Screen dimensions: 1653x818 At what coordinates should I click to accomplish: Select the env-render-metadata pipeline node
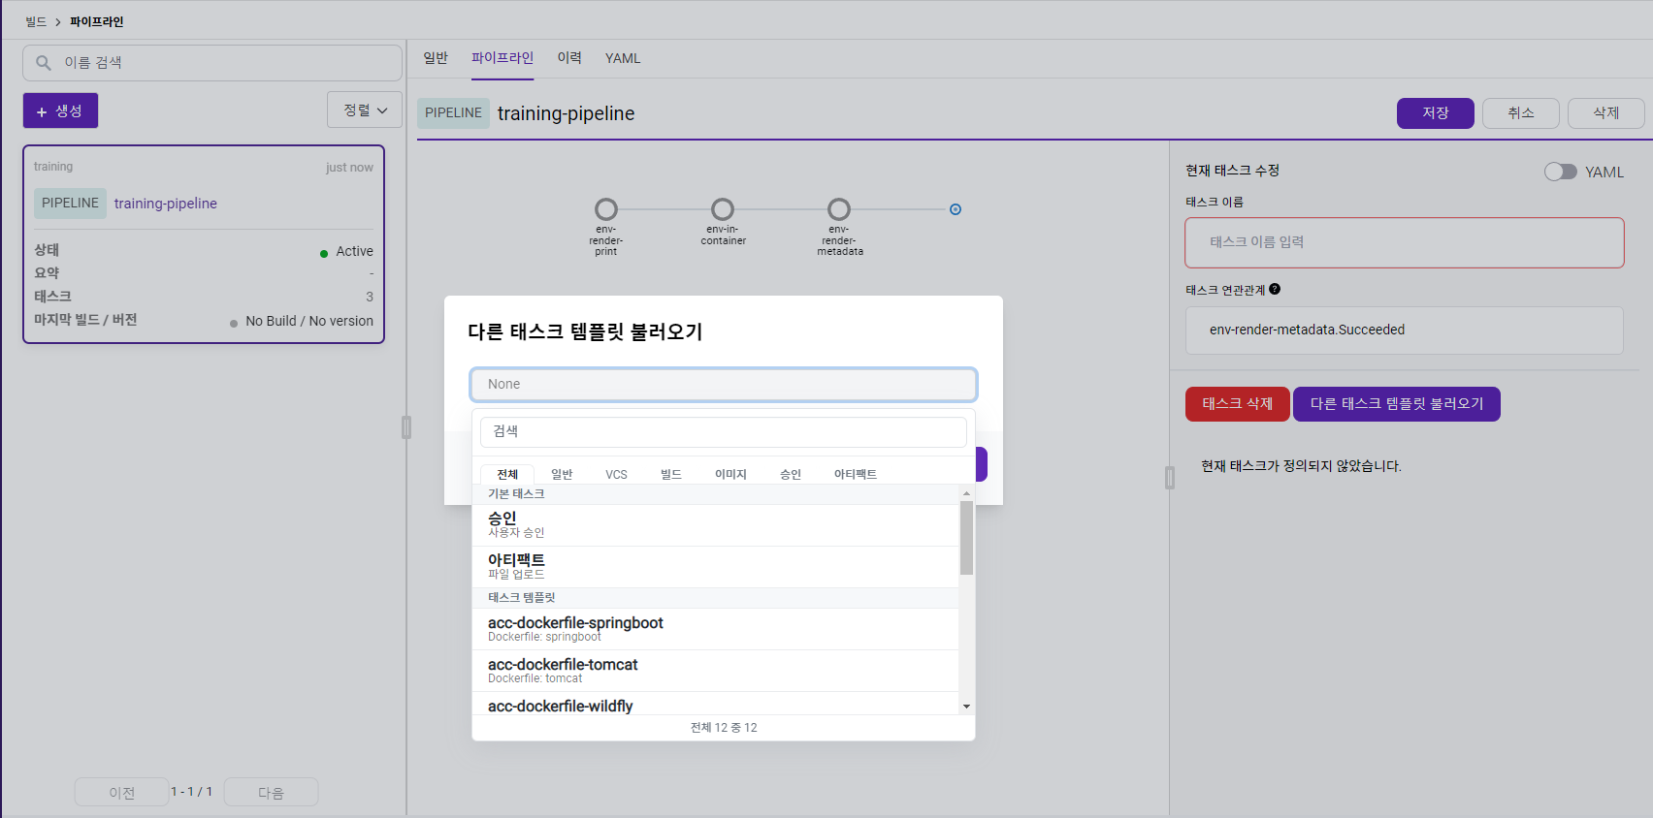[x=839, y=209]
